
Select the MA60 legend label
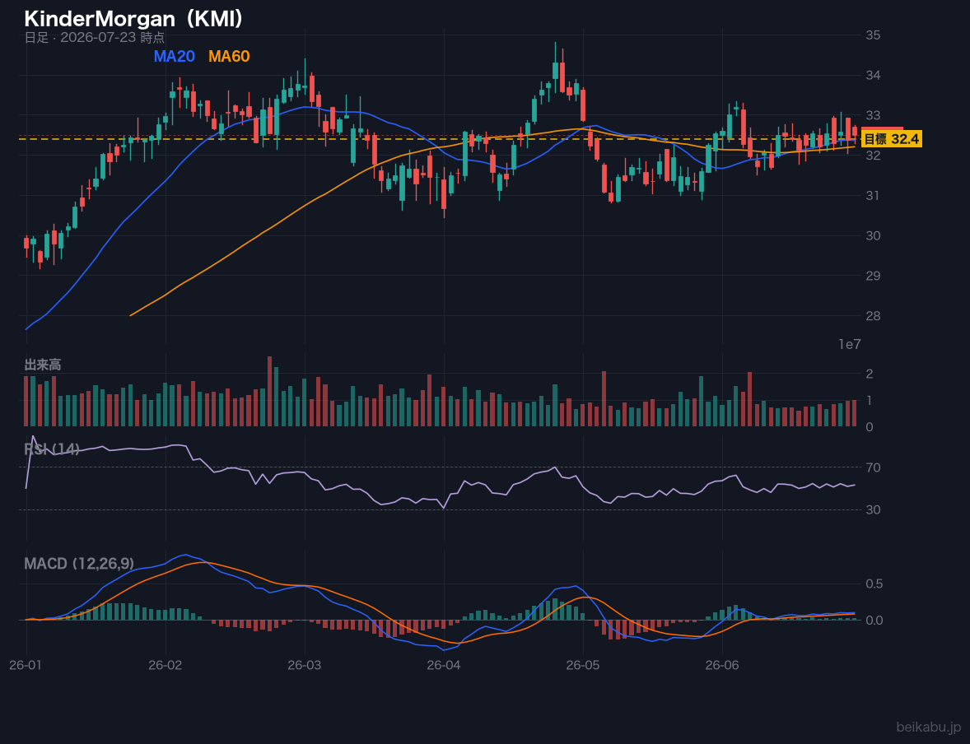229,56
